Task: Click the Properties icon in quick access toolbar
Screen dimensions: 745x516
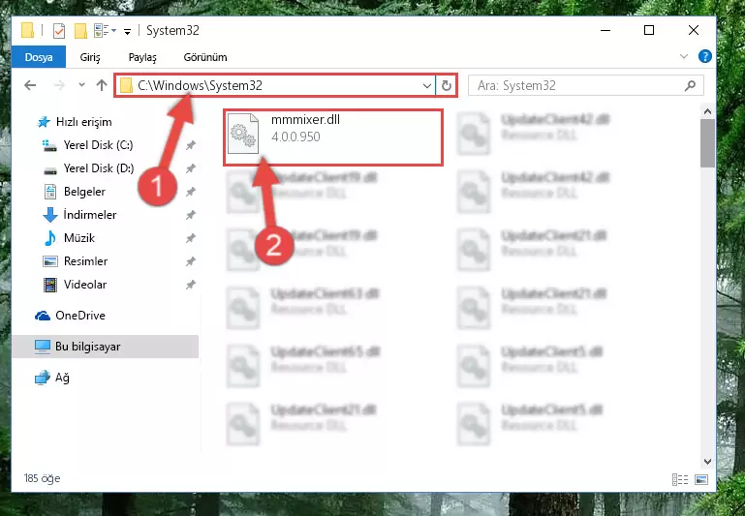Action: 59,31
